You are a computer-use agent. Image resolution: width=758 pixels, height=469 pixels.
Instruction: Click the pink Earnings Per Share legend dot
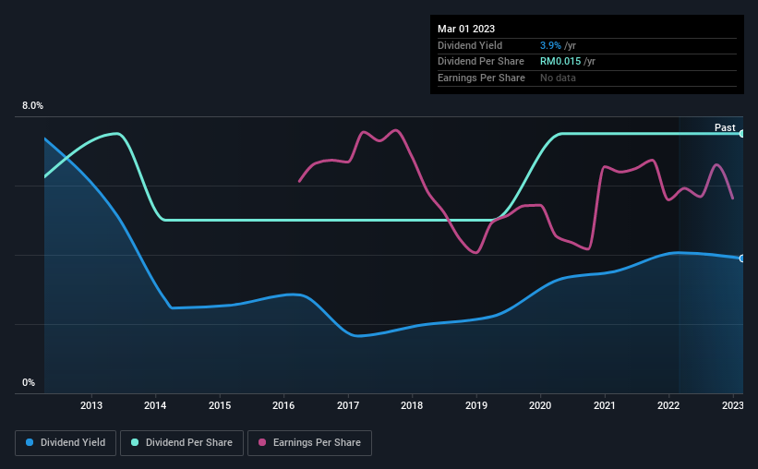click(x=262, y=442)
